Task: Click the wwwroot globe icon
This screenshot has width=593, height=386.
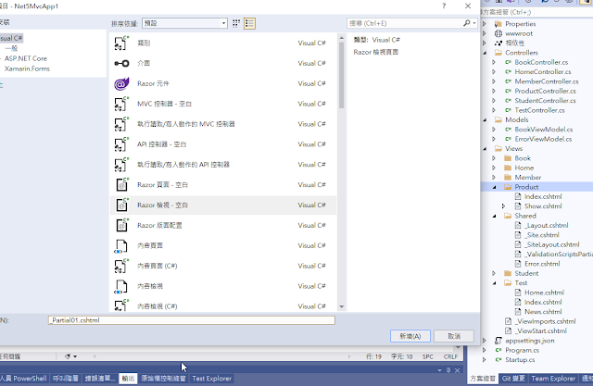Action: point(498,33)
